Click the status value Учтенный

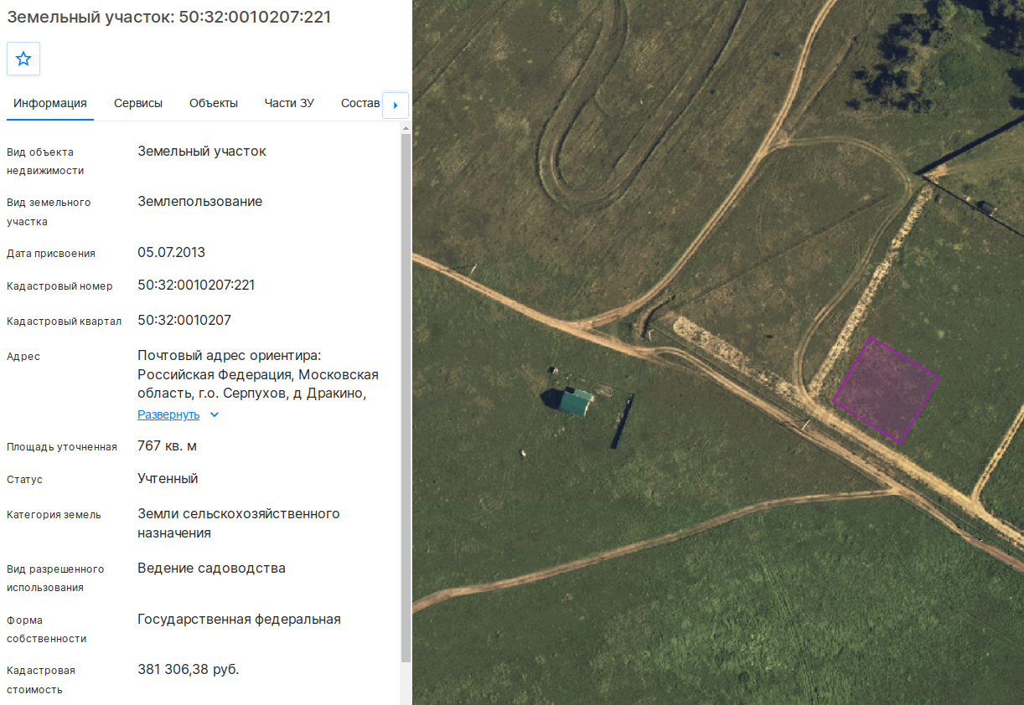click(168, 479)
